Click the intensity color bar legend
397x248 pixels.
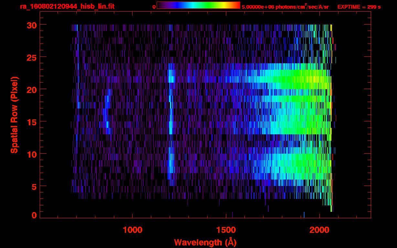[198, 5]
